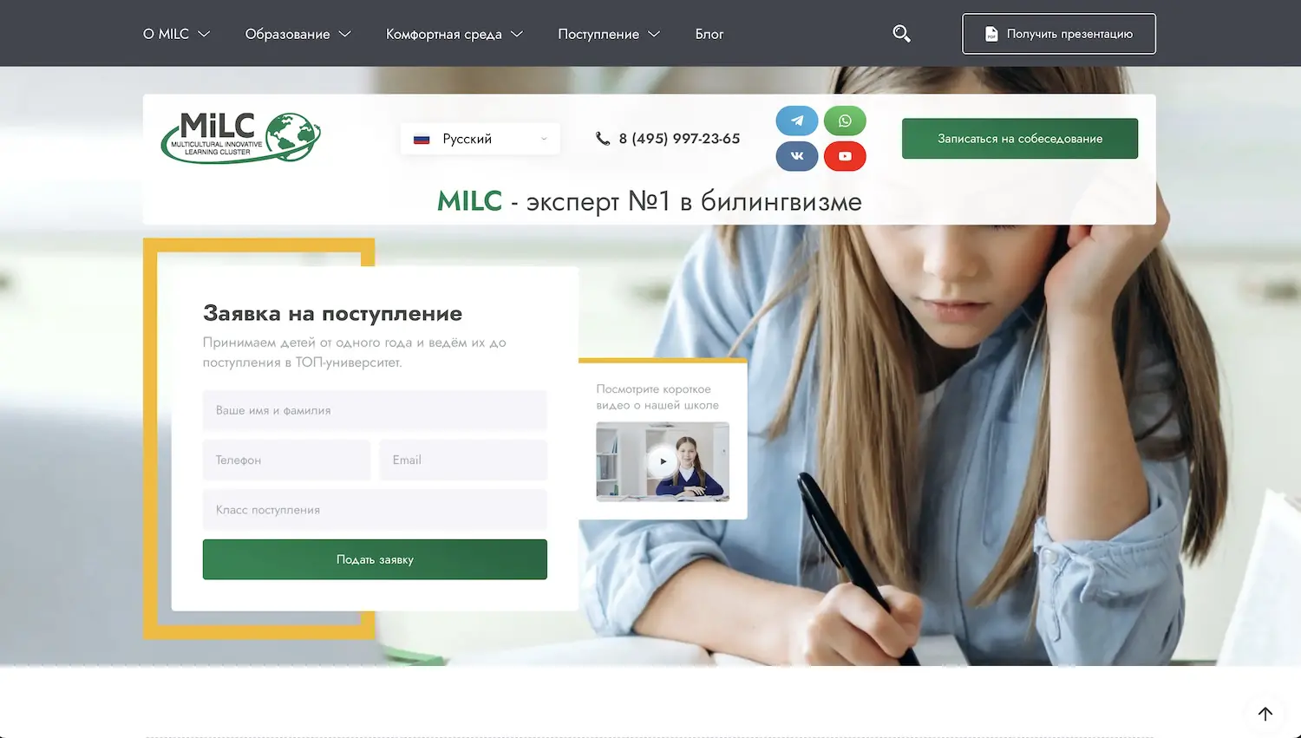1301x738 pixels.
Task: Open the WhatsApp contact icon
Action: pos(845,121)
